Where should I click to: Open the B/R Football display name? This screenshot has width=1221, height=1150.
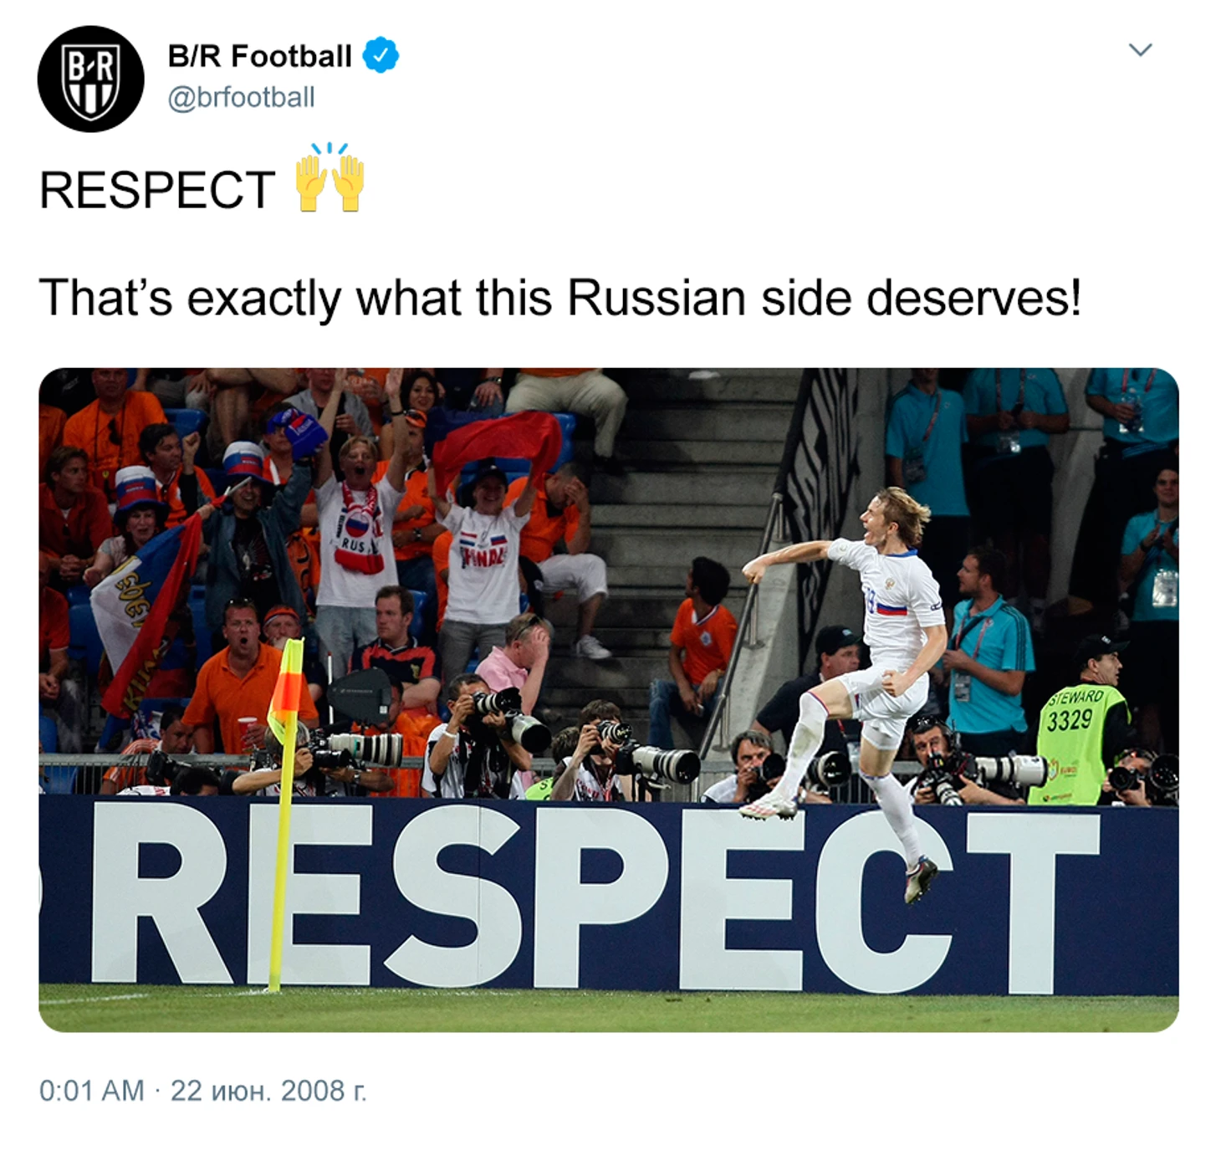tap(259, 56)
